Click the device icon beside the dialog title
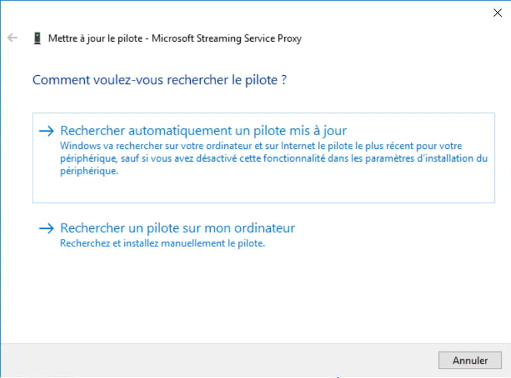Screen dimensions: 511x378 click(37, 38)
